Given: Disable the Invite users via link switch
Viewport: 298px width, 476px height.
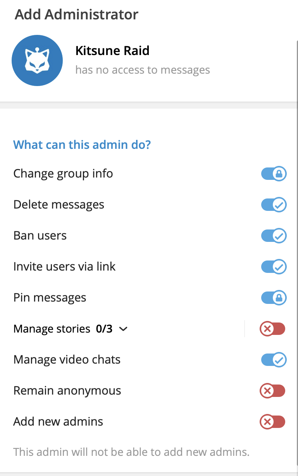Looking at the screenshot, I should pyautogui.click(x=274, y=267).
